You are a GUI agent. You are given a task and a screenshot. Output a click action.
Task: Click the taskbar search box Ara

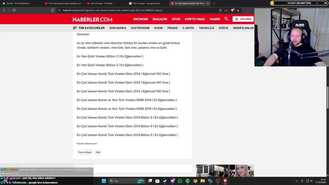(x=126, y=181)
